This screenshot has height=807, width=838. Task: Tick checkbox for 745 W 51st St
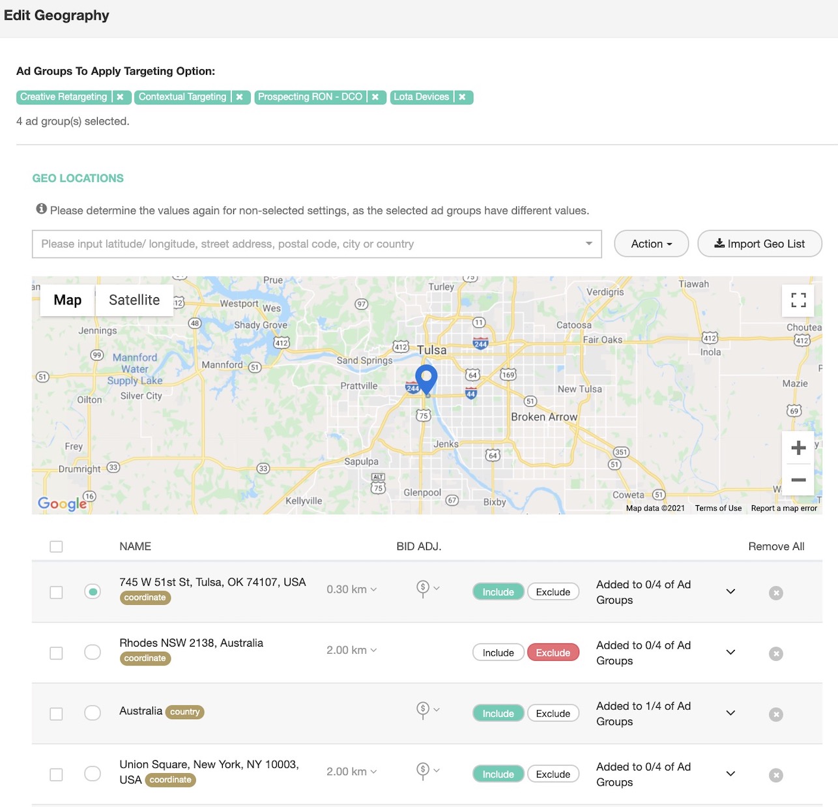[57, 593]
